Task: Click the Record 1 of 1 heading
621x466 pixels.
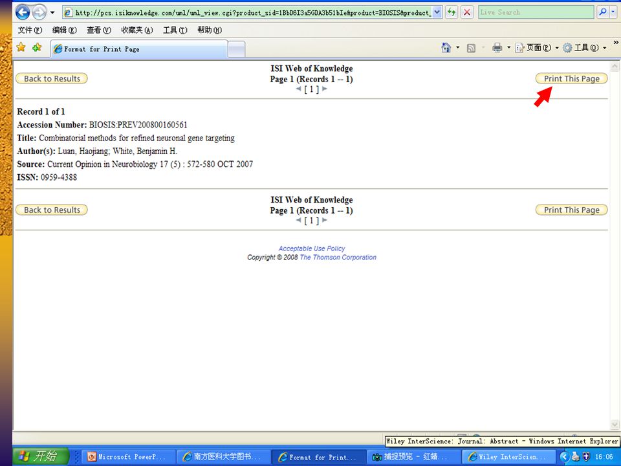Action: pyautogui.click(x=41, y=111)
